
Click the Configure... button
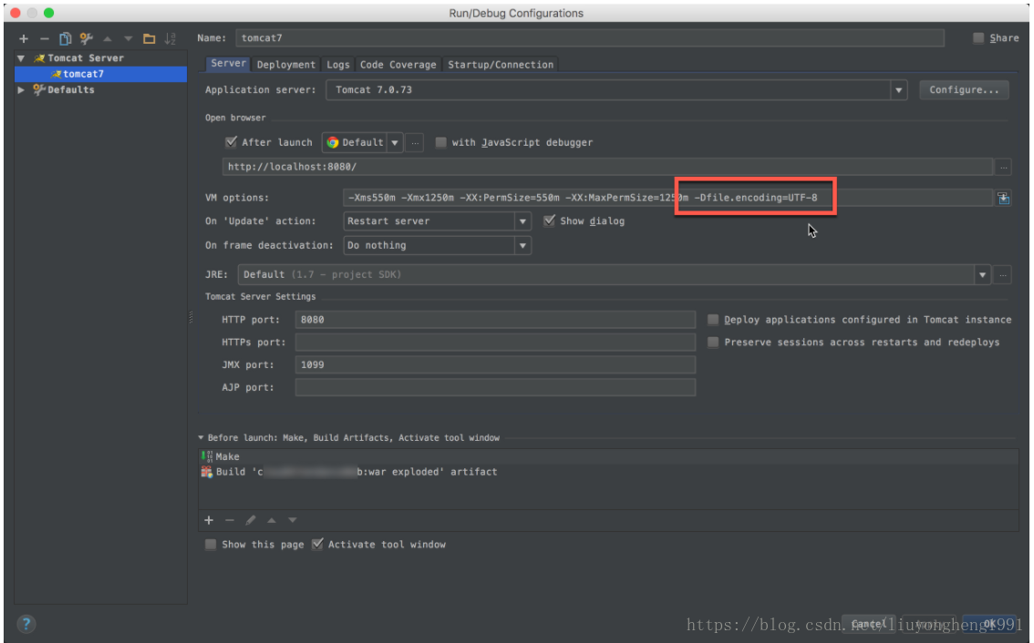(964, 89)
